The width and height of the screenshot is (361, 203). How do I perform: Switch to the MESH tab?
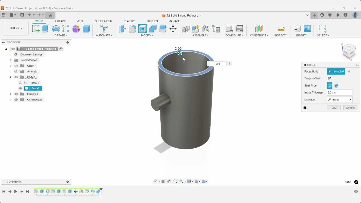[x=80, y=21]
